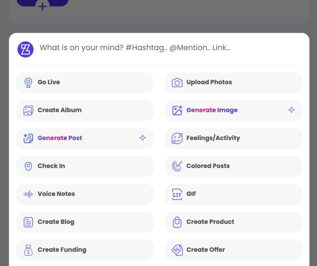Click the Create Blog document icon
This screenshot has height=266, width=317.
28,222
